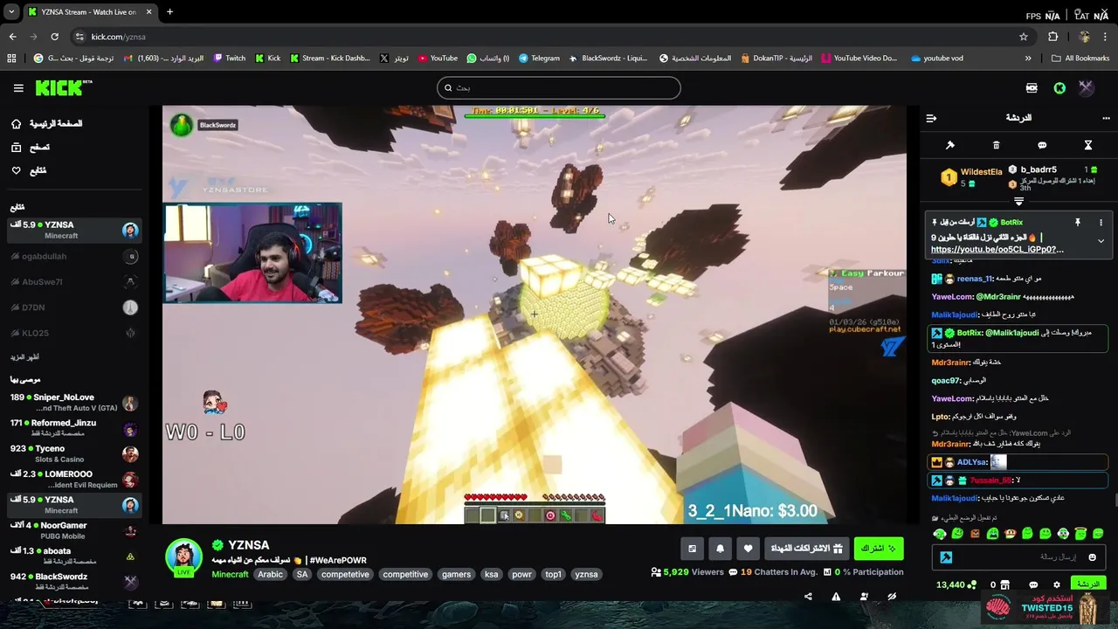Select the gamers tag
Screen dimensions: 1118x629
tap(456, 574)
